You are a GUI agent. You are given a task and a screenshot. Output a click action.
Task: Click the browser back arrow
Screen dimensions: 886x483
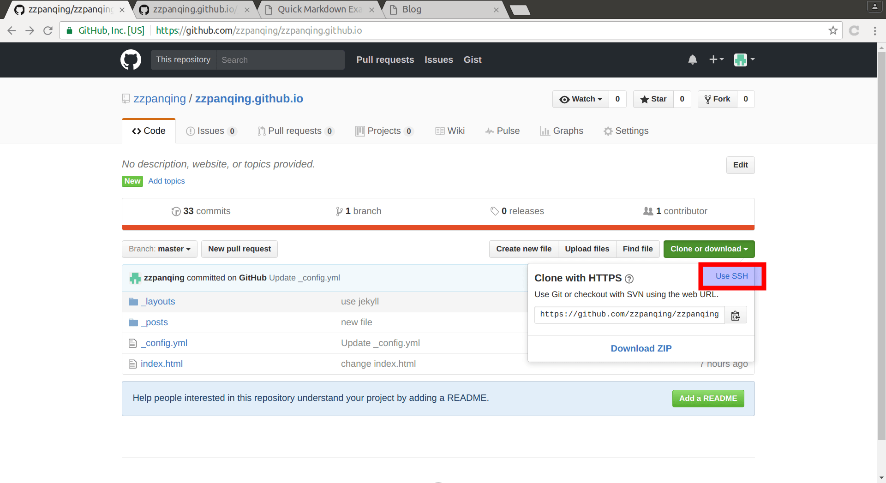12,30
